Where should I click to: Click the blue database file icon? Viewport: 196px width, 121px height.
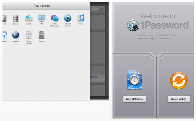[x=135, y=80]
